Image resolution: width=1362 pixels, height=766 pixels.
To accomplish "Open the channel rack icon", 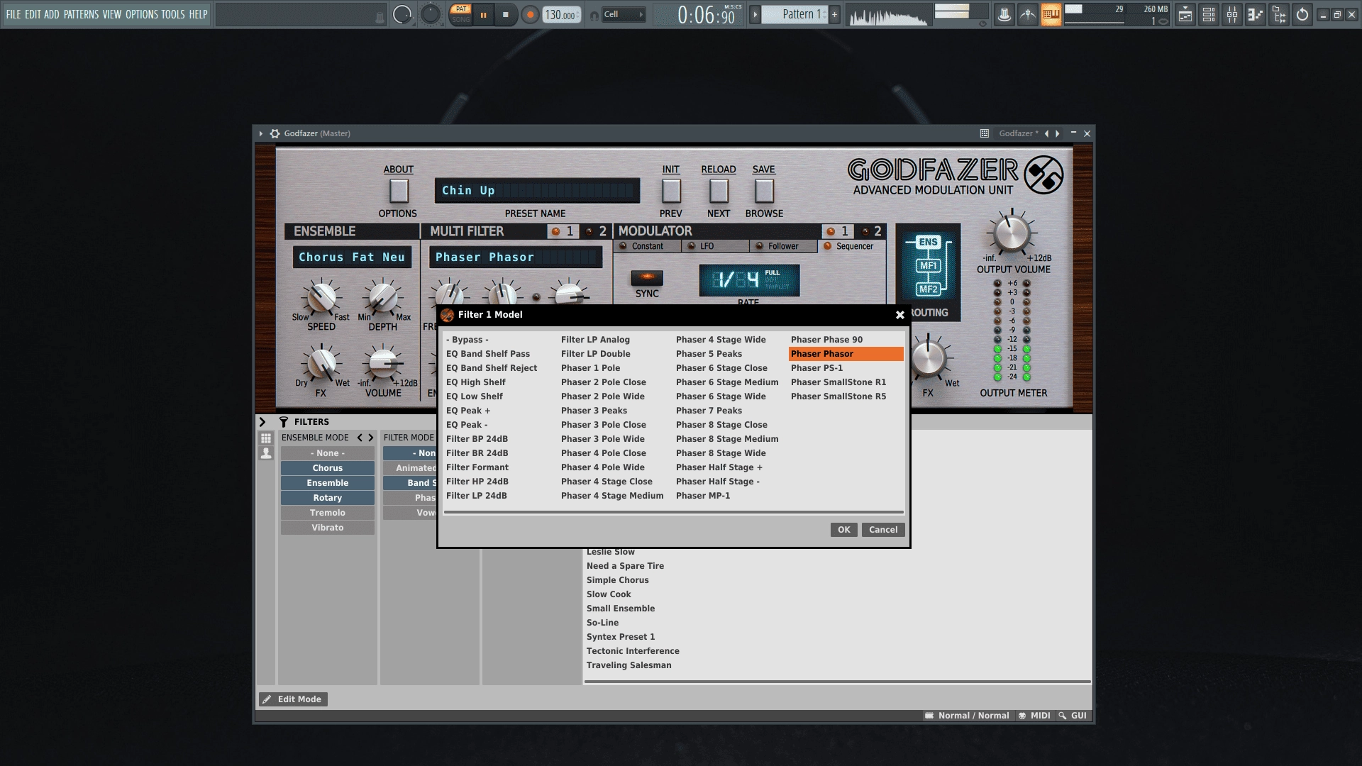I will 1209,14.
